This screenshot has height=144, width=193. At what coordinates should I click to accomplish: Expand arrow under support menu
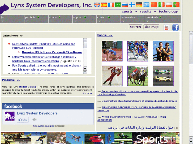[75, 21]
